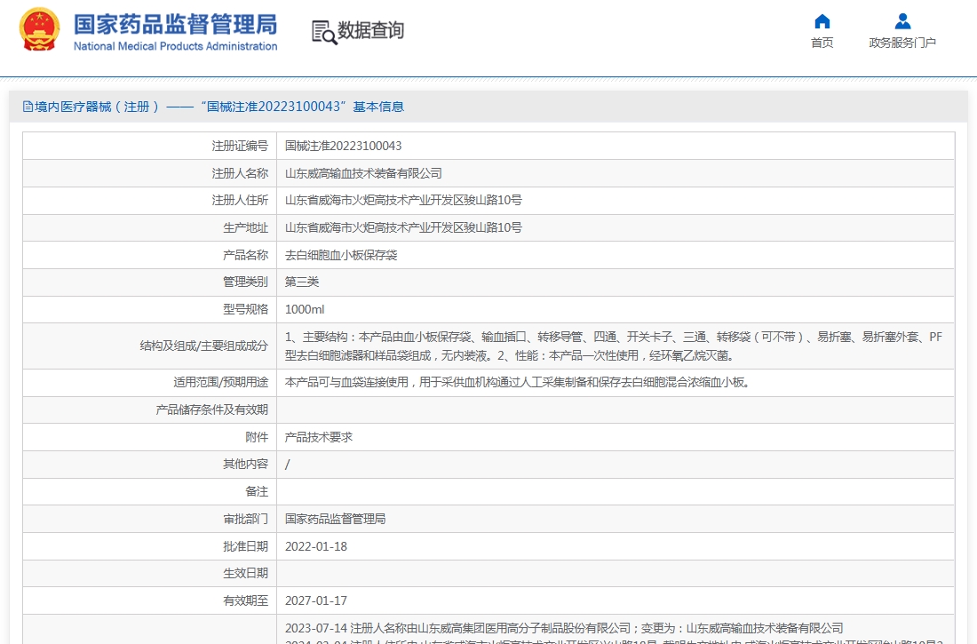Open the 数据查询 label
The image size is (977, 644).
click(x=370, y=30)
